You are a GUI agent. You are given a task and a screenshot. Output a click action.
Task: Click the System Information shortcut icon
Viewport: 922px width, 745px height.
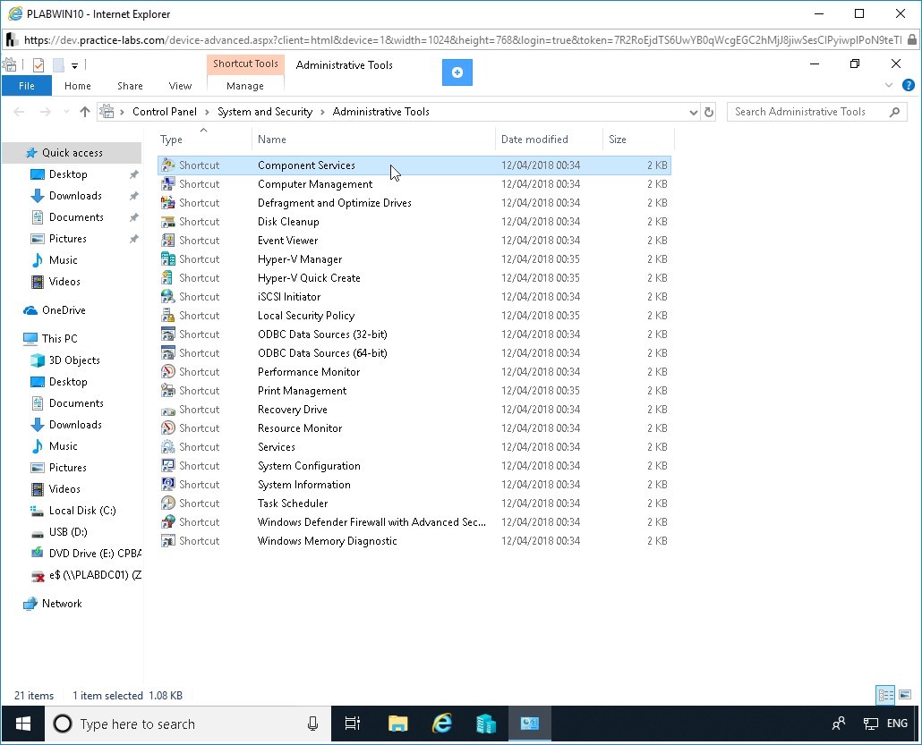coord(168,485)
